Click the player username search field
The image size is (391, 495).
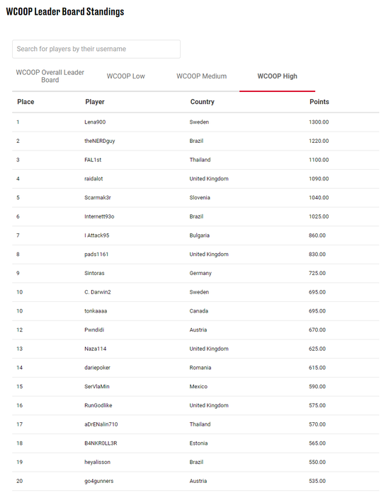click(96, 49)
